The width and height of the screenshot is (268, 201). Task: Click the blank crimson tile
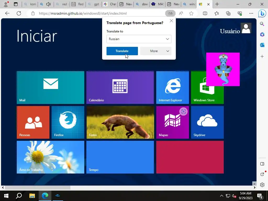[x=190, y=157]
